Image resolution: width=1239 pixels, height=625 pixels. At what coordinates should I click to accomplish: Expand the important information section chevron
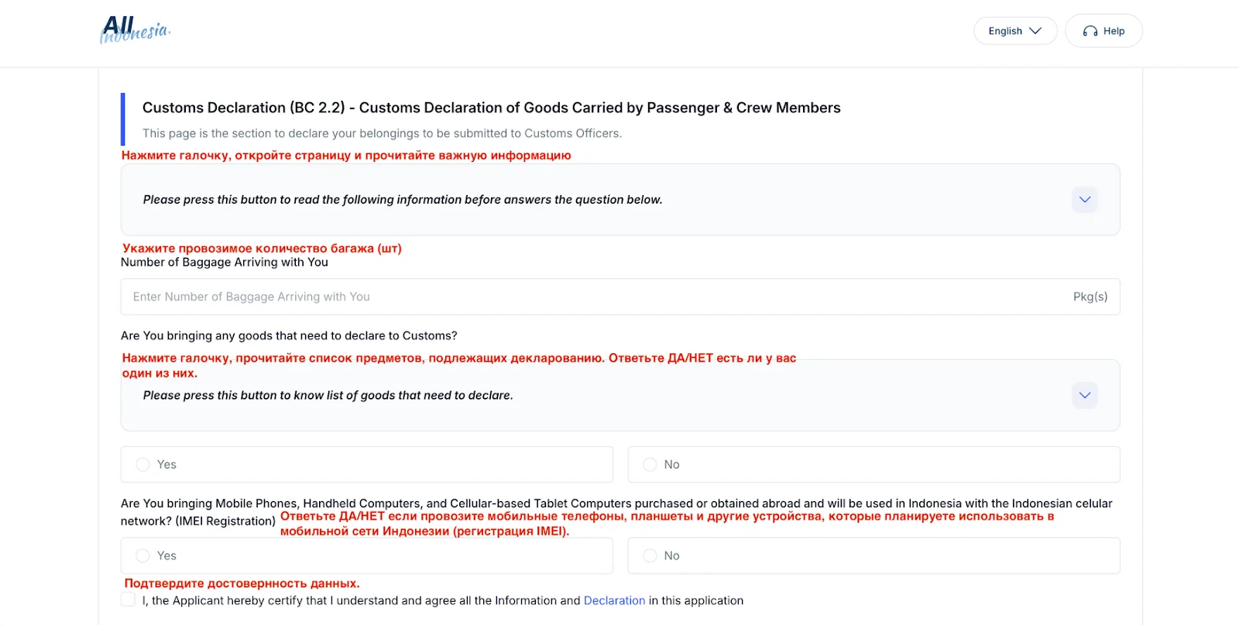pos(1084,200)
